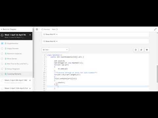Open Best Time to Buy and Sell problem

18,64
